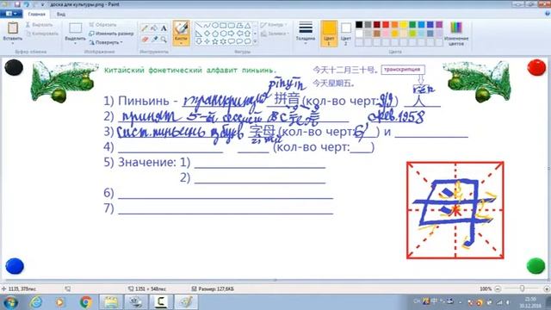Click the Выделить selection rectangle icon
This screenshot has height=310, width=551.
click(75, 28)
